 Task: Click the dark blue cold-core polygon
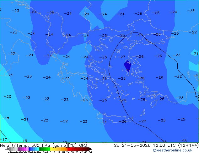pyautogui.click(x=127, y=66)
